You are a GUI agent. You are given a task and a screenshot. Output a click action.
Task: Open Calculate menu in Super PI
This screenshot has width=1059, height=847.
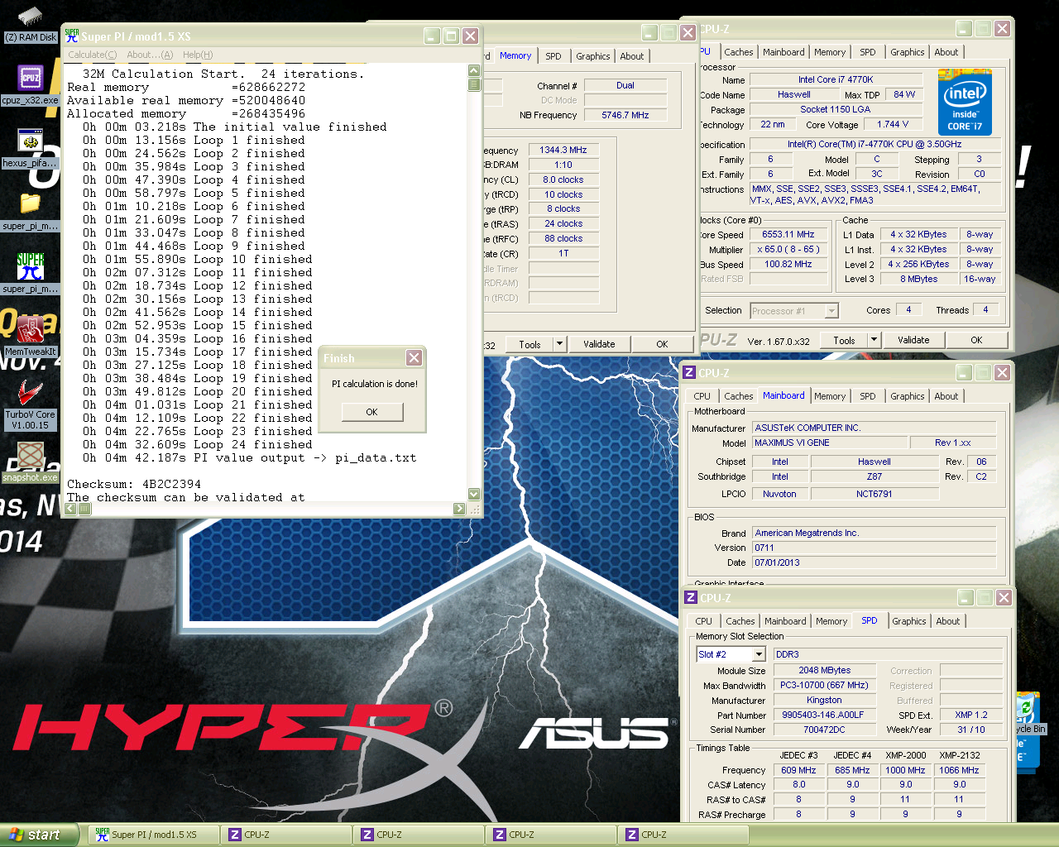(92, 55)
